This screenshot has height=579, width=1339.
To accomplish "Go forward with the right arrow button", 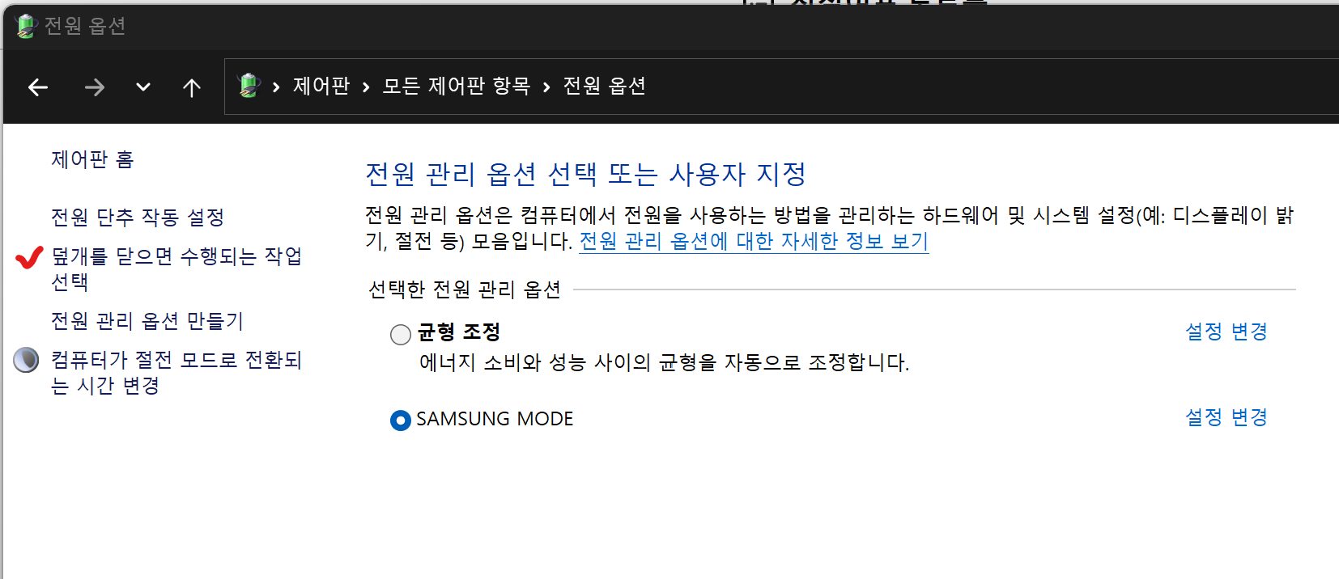I will point(95,87).
